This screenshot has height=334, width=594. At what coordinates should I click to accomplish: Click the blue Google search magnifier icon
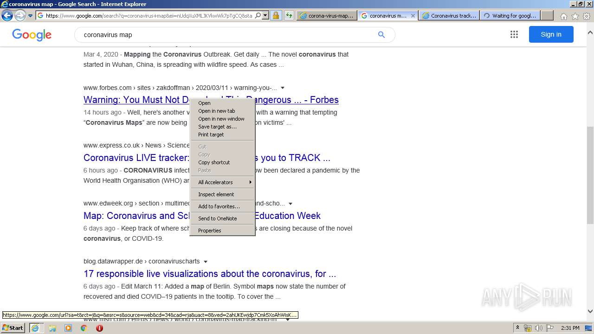[x=381, y=35]
